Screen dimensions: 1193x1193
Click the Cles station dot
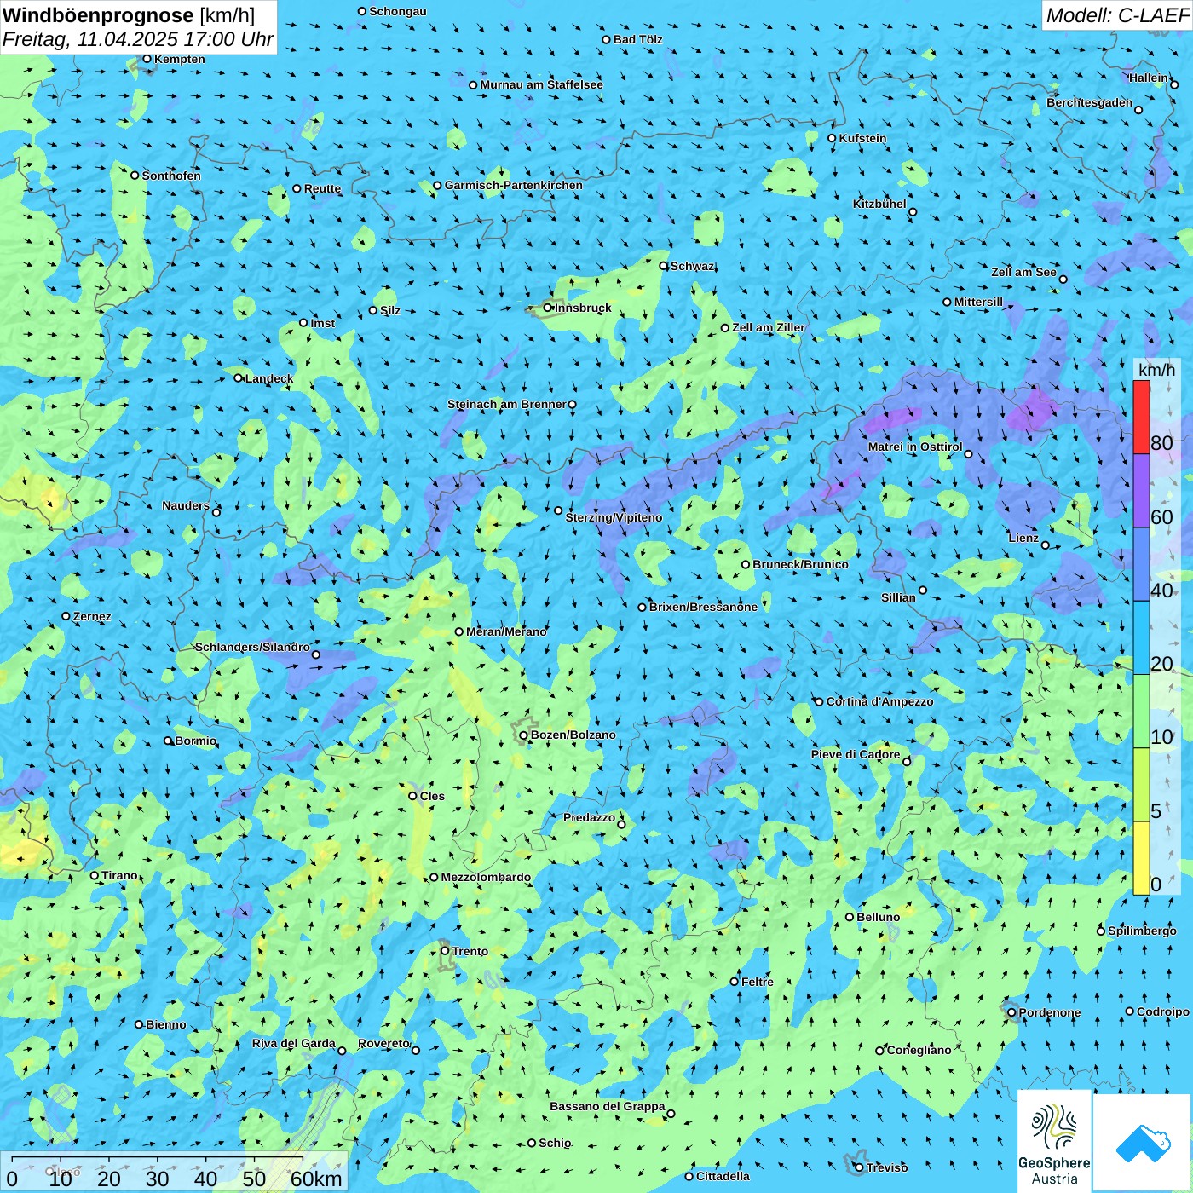(x=413, y=796)
